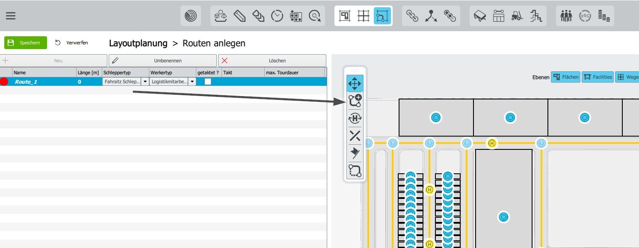Toggle the Facilities layer button

click(597, 77)
